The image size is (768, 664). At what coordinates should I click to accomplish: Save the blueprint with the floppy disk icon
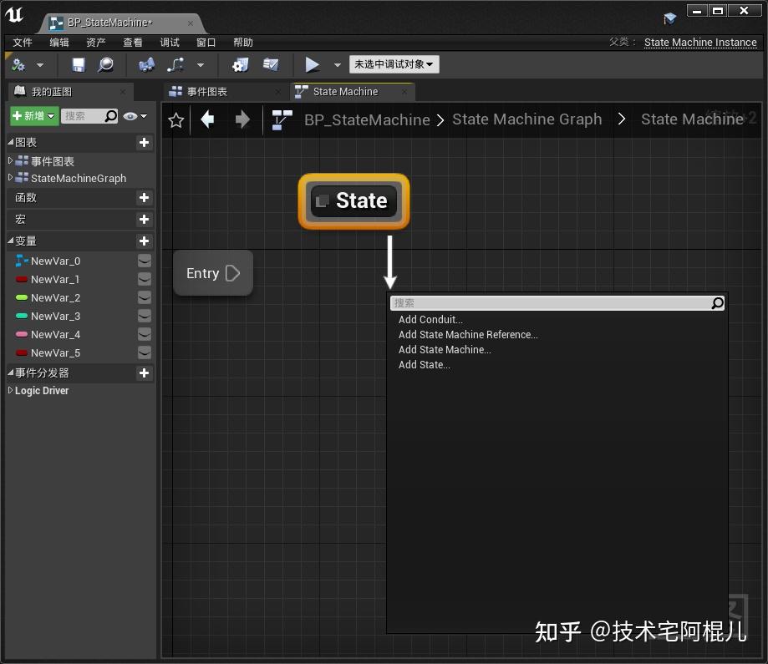coord(77,64)
